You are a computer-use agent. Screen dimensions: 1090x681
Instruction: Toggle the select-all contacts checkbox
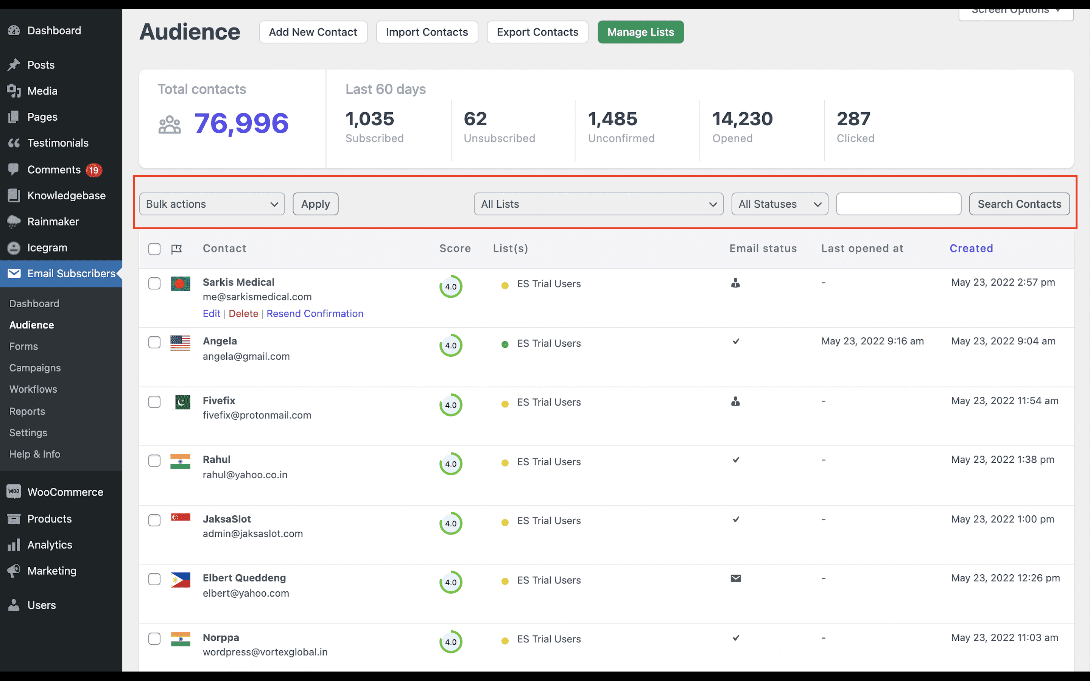[154, 249]
